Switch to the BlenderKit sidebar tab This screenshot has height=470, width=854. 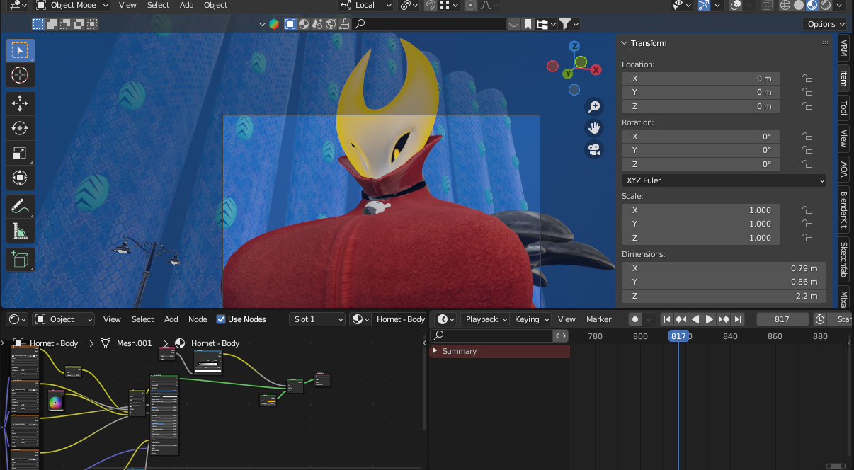843,210
